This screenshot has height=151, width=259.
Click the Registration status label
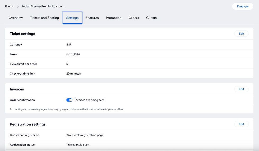(x=22, y=145)
